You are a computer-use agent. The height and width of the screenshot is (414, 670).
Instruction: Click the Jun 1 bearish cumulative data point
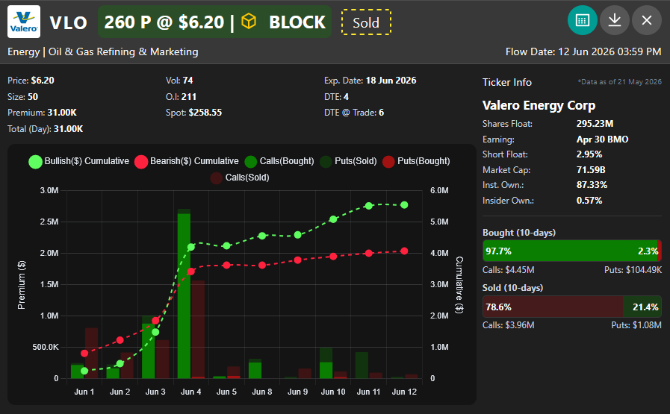click(84, 353)
